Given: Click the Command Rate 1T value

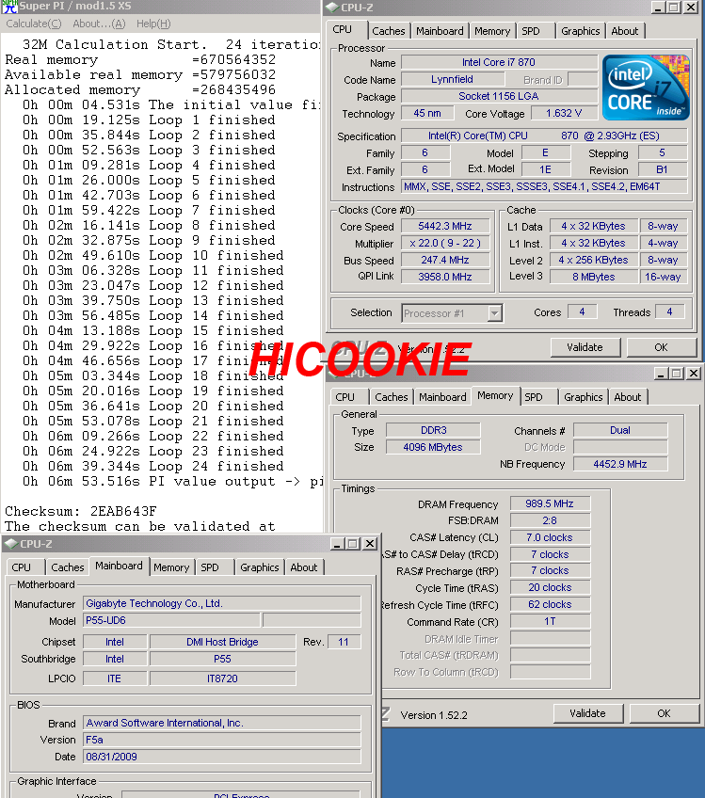Looking at the screenshot, I should (550, 621).
